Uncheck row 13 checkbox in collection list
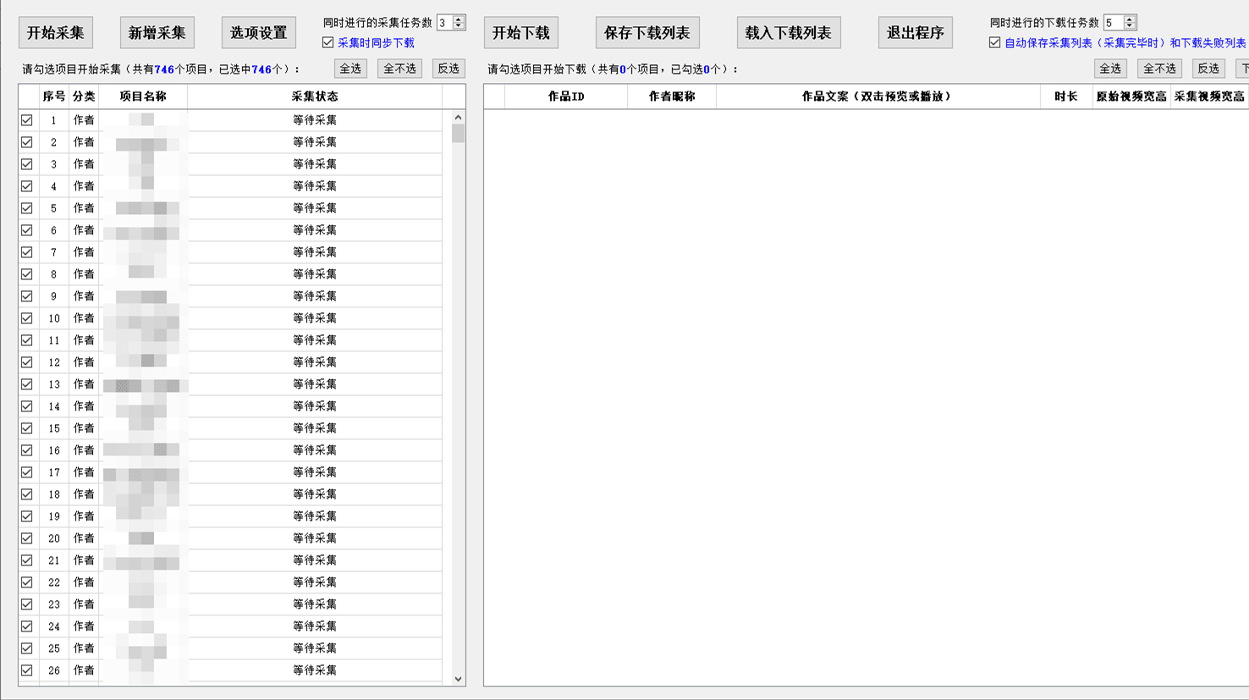 (27, 384)
